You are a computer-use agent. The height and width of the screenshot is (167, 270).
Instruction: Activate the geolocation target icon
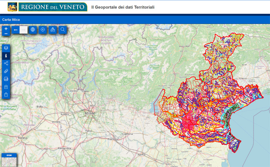click(x=43, y=30)
